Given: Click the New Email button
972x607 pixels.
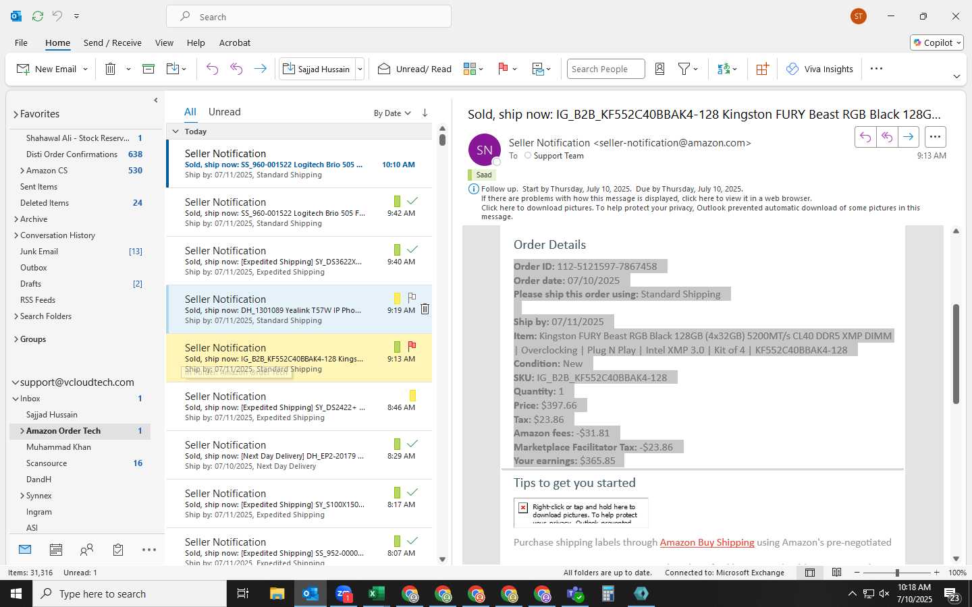Looking at the screenshot, I should (47, 69).
